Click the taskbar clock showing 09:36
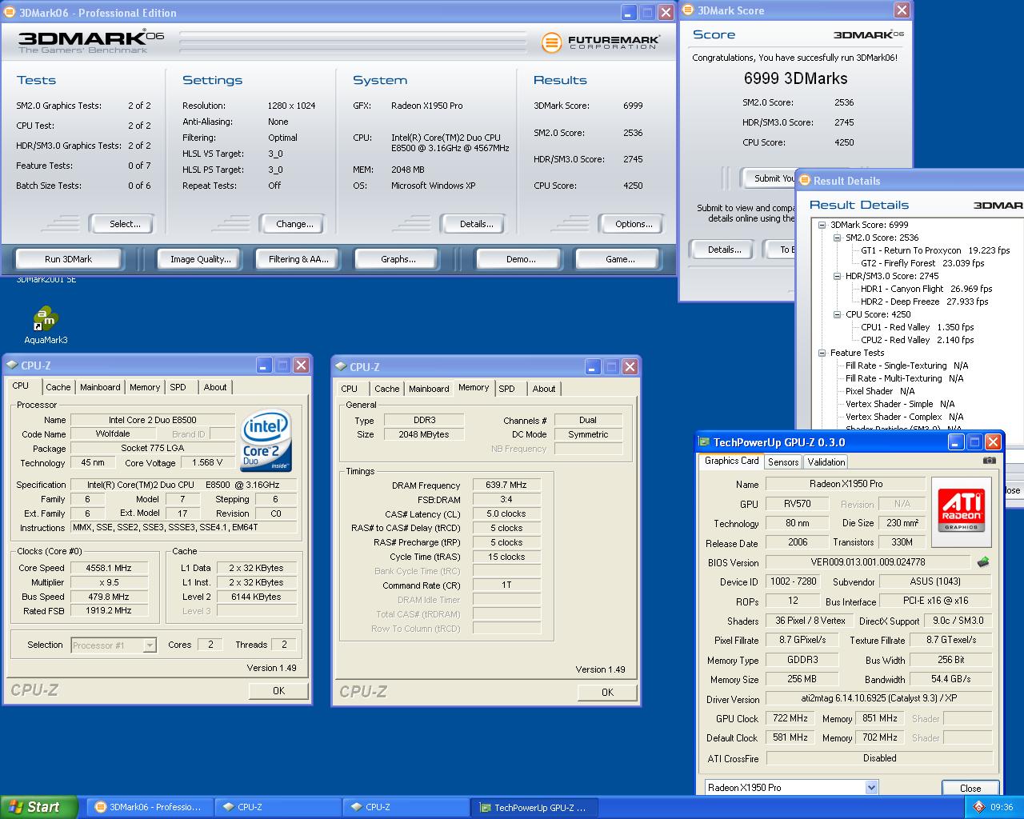The height and width of the screenshot is (819, 1024). coord(1002,807)
